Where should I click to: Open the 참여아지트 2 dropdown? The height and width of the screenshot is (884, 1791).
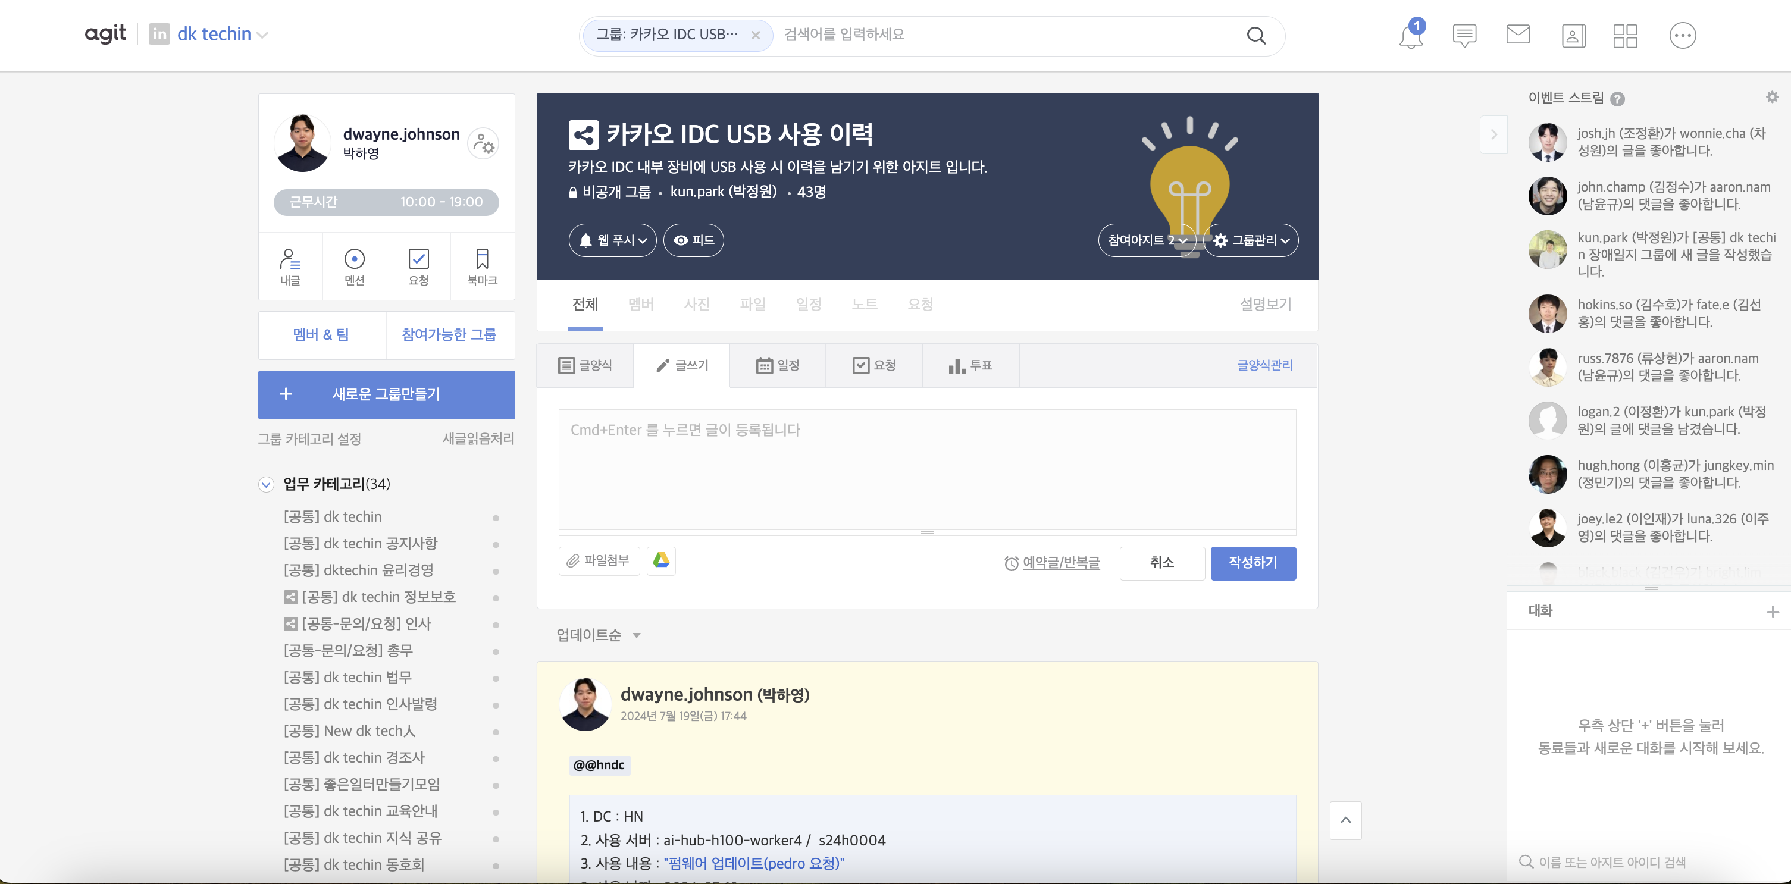click(1147, 240)
